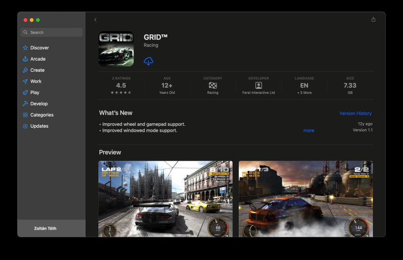Select the Play label in sidebar
Screen dimensions: 403x260
35,92
